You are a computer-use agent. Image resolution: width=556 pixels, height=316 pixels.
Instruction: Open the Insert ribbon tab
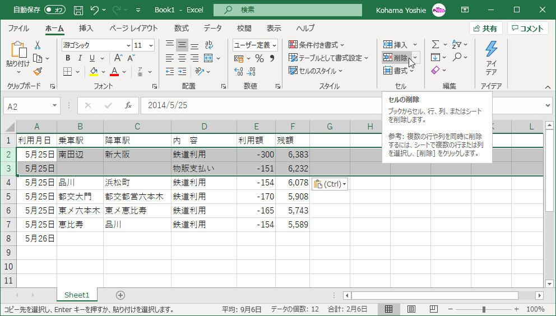(86, 29)
